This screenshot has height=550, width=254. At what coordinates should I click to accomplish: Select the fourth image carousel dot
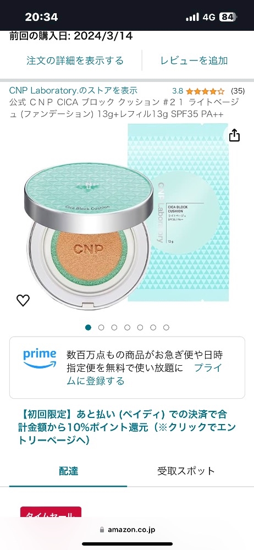[127, 327]
